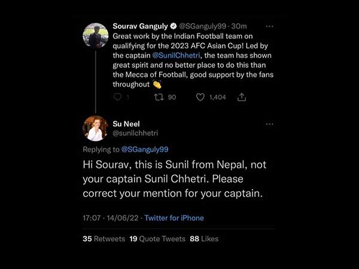
Task: Click the Sourav Ganguly display name
Action: click(140, 27)
